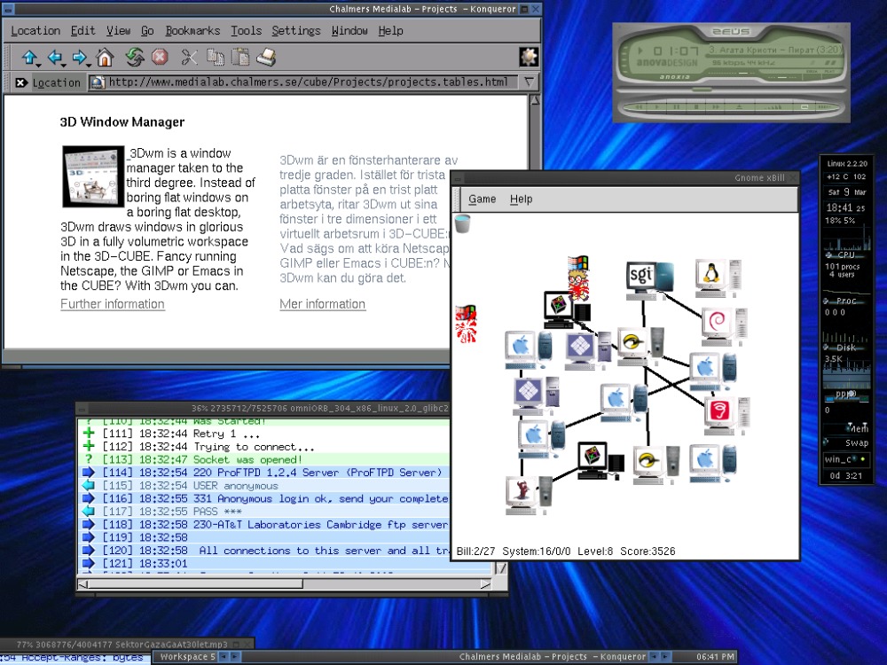The width and height of the screenshot is (887, 665).
Task: Click the 06:41 PM clock
Action: point(715,656)
